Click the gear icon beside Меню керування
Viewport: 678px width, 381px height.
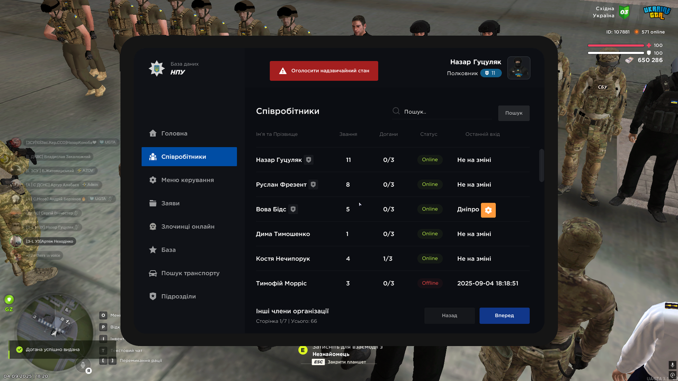(153, 180)
